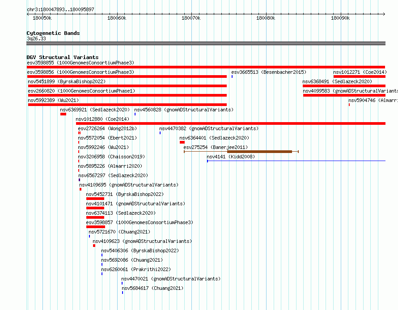Image resolution: width=398 pixels, height=310 pixels.
Task: Select nsv5992246 (Wu2021) label
Action: (103, 147)
